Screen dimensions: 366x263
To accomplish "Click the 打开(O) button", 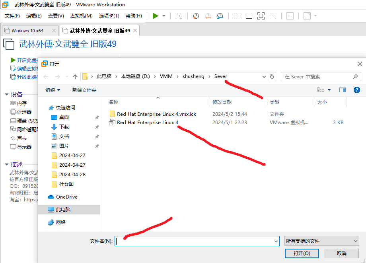I will [x=302, y=253].
